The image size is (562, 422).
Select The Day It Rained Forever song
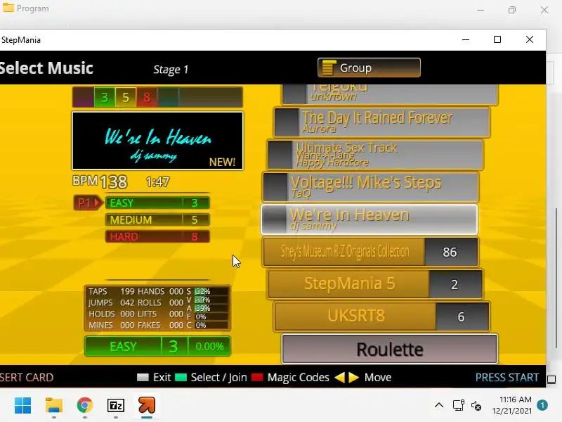[x=381, y=122]
